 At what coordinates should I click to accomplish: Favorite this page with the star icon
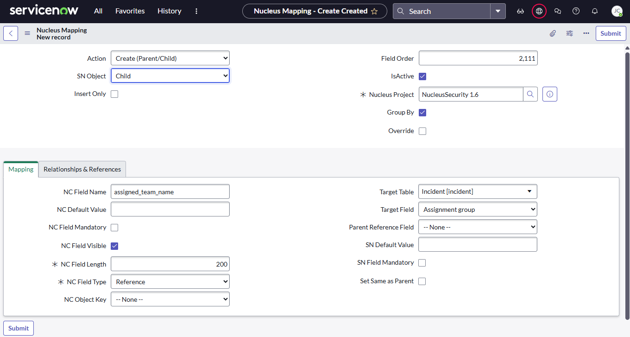coord(374,11)
